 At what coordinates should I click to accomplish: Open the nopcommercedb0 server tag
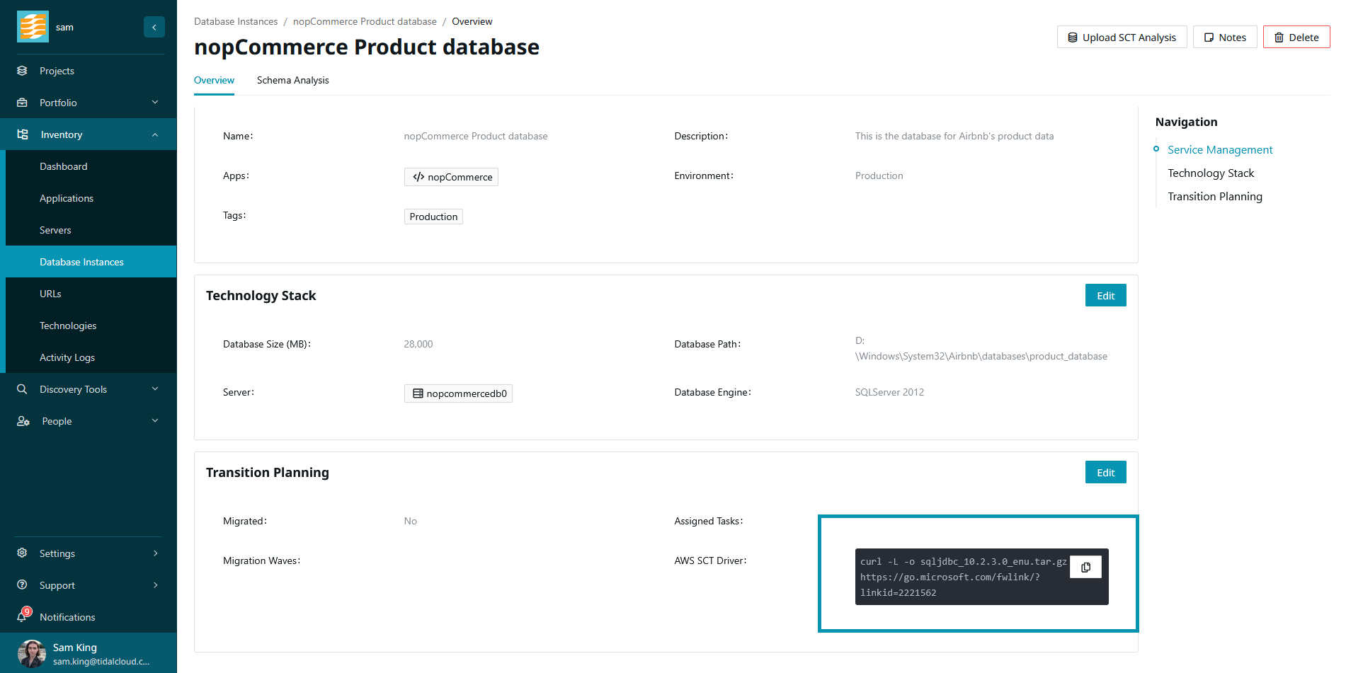coord(458,393)
